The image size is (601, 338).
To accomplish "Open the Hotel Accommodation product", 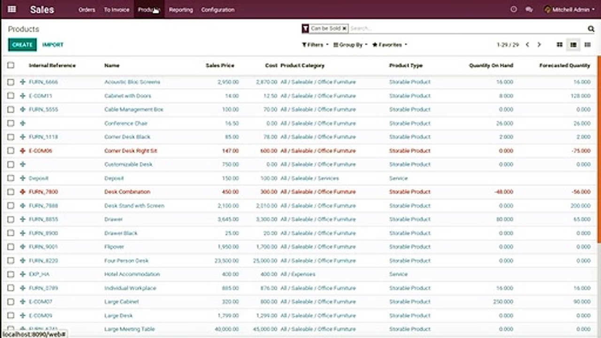I will [132, 274].
